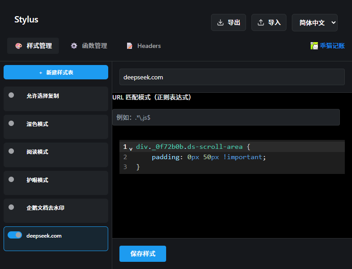Screen dimensions: 352x269
Task: Toggle the 企鹅文档去水印 switch
Action: pyautogui.click(x=11, y=207)
